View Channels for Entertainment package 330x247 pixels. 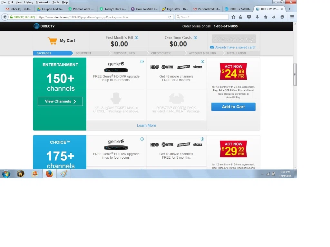pos(60,101)
